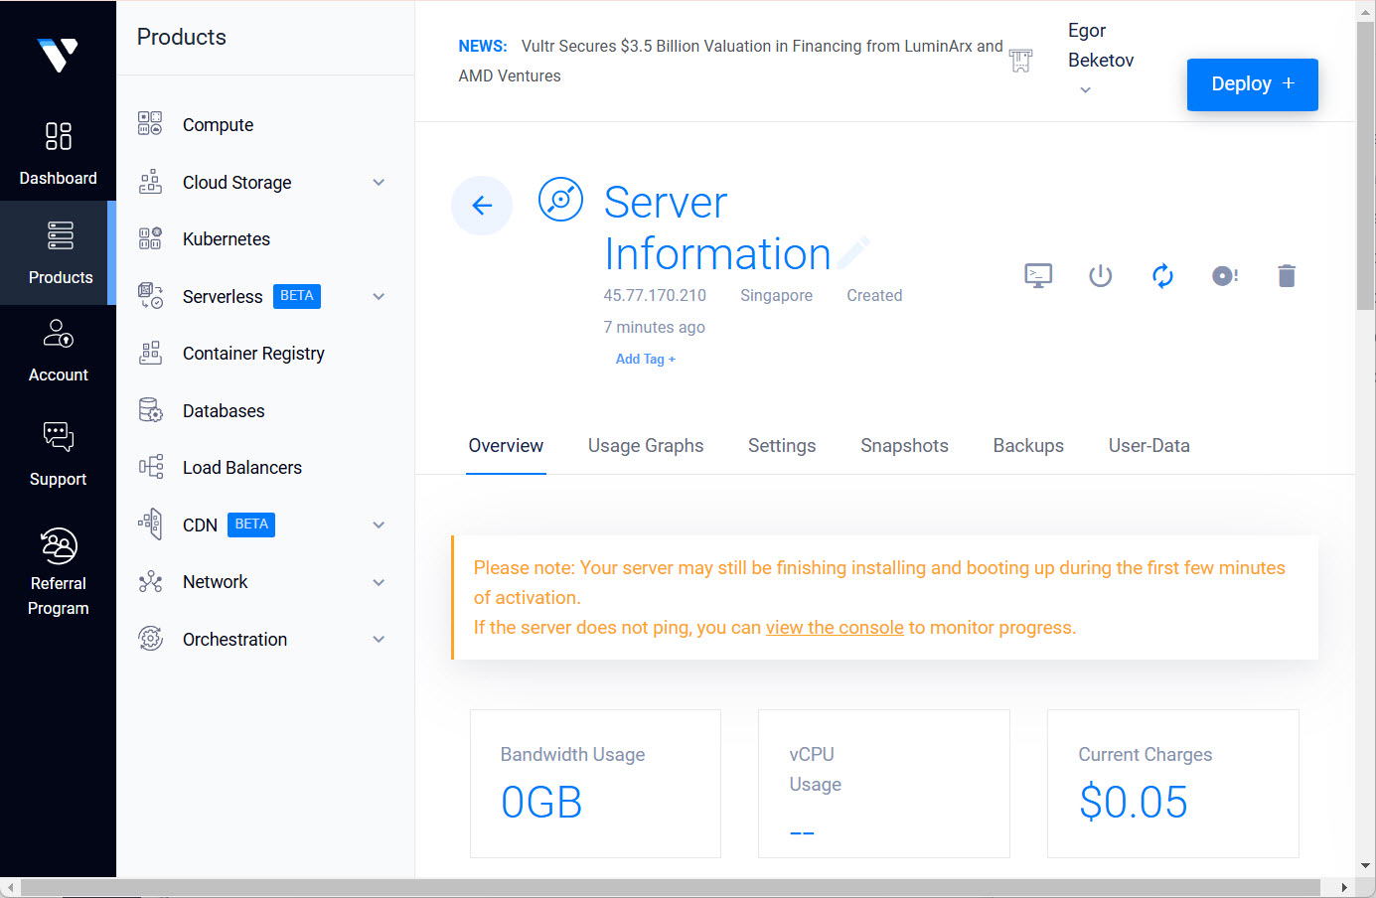Expand the Network submenu
The image size is (1376, 898).
click(x=379, y=582)
